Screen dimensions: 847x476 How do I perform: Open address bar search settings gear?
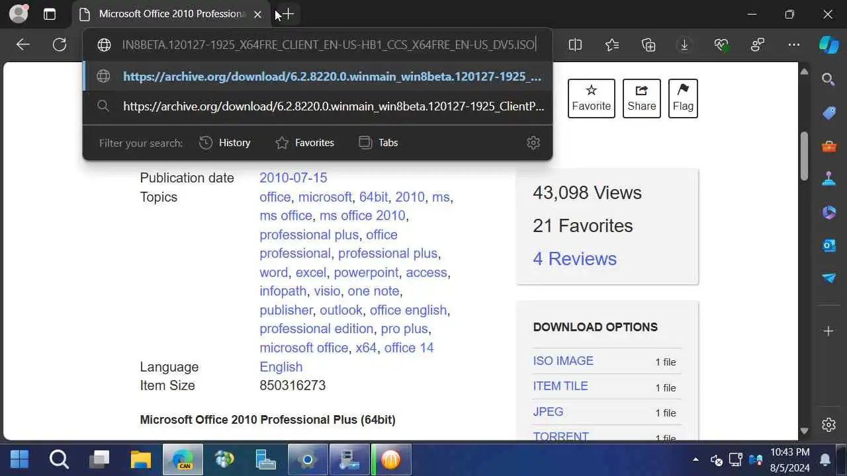(x=533, y=143)
